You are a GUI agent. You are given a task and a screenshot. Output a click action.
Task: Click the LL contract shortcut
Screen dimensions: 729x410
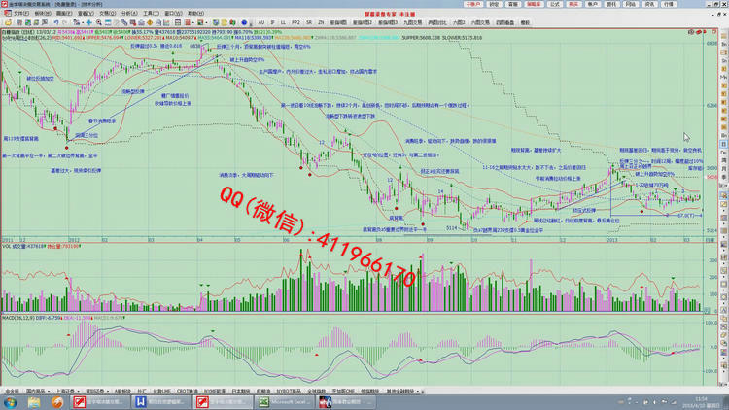click(x=283, y=22)
